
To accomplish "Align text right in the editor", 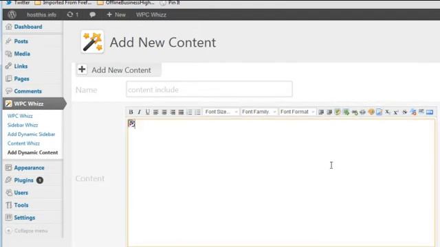I will (173, 112).
